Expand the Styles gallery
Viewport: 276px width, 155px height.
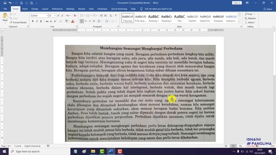tap(239, 22)
